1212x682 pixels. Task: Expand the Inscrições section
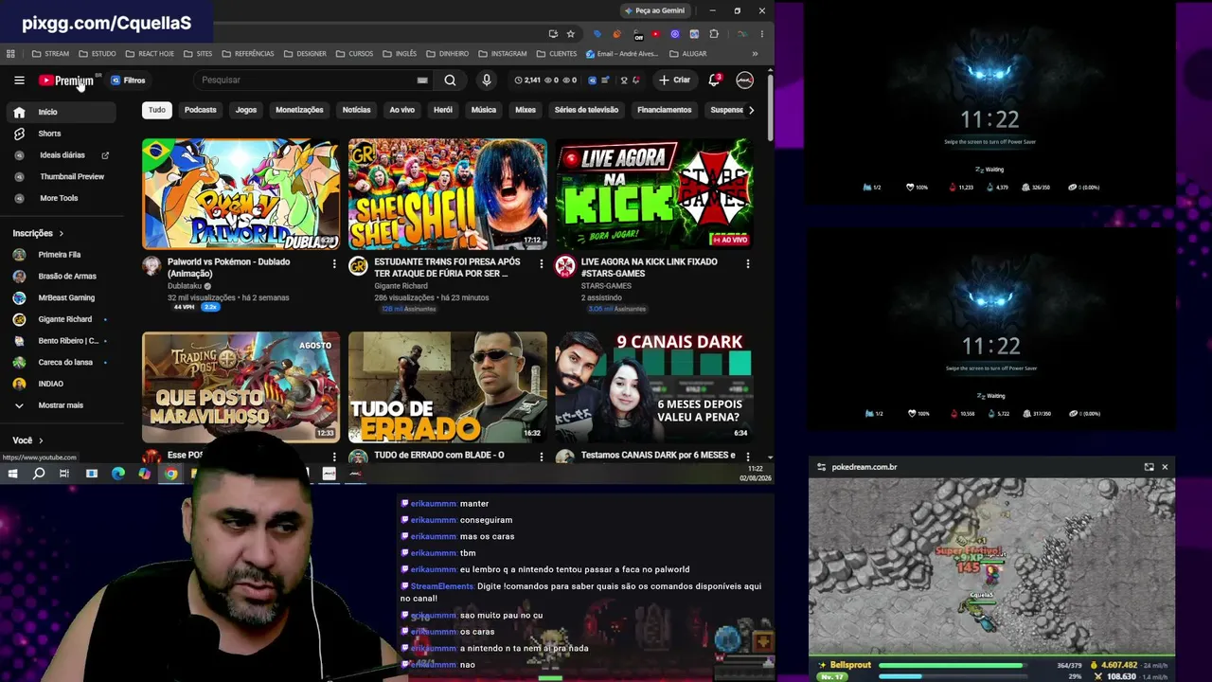[x=38, y=233]
